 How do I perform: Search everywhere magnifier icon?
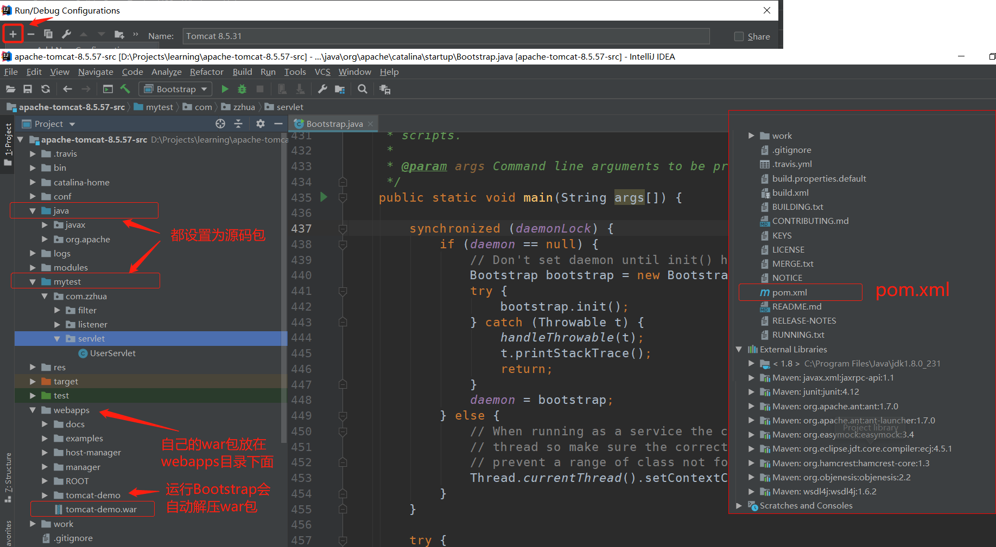tap(363, 89)
